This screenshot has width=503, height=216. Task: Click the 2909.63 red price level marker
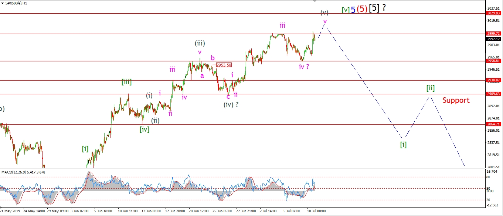493,94
